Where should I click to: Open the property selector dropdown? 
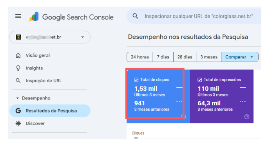point(50,37)
